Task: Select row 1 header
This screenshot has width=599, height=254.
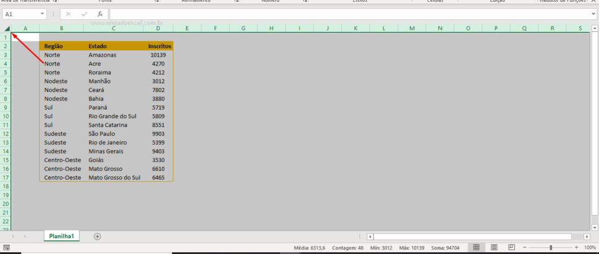Action: [x=6, y=38]
